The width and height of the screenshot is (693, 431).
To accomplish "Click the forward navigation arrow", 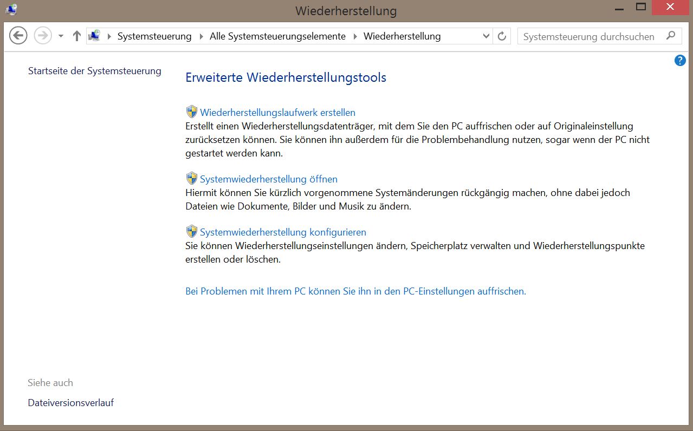I will pyautogui.click(x=42, y=36).
